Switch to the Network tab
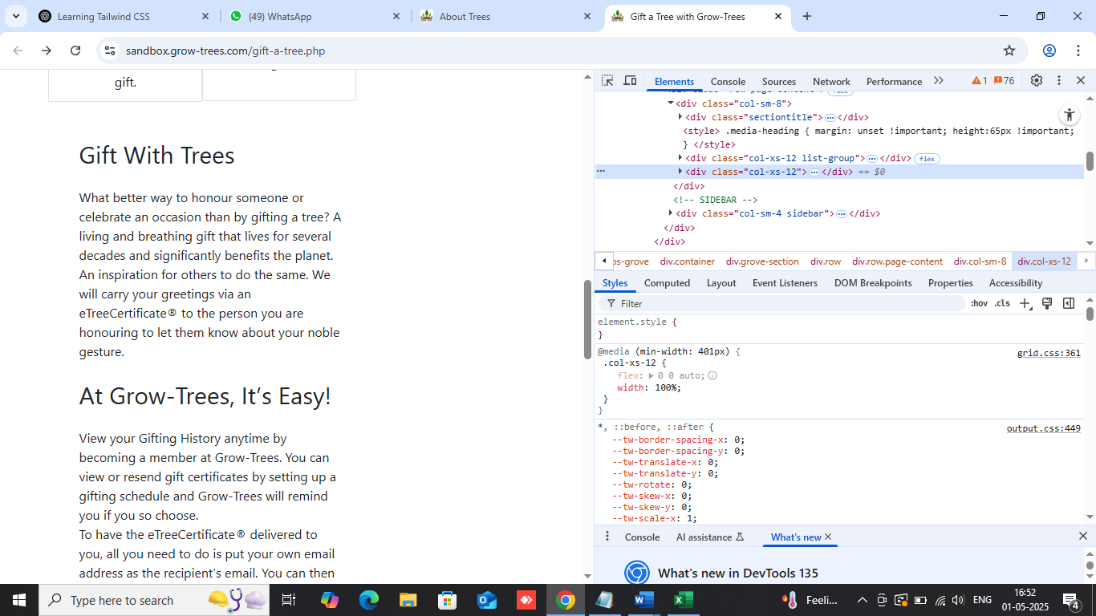The image size is (1096, 616). pyautogui.click(x=831, y=81)
